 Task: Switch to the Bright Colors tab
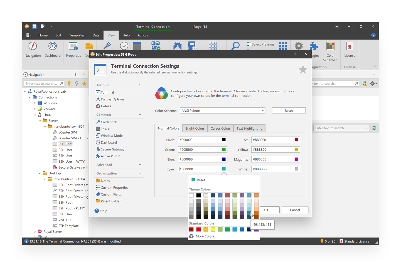point(195,128)
